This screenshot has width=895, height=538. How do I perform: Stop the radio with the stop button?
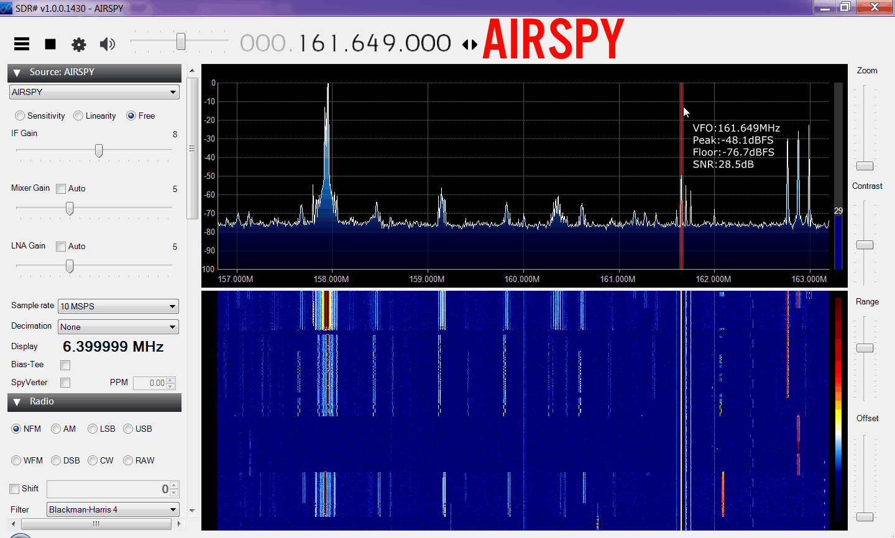point(50,44)
